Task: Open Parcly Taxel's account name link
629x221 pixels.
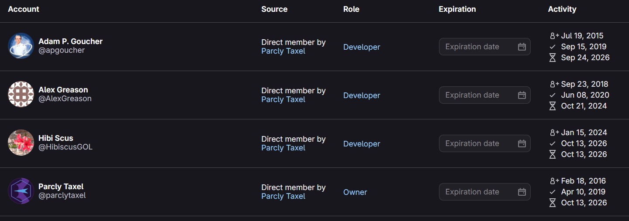Action: point(61,187)
